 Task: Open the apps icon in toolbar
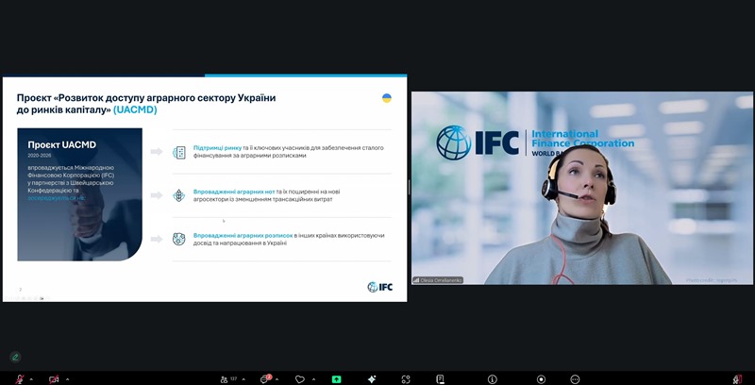point(406,379)
